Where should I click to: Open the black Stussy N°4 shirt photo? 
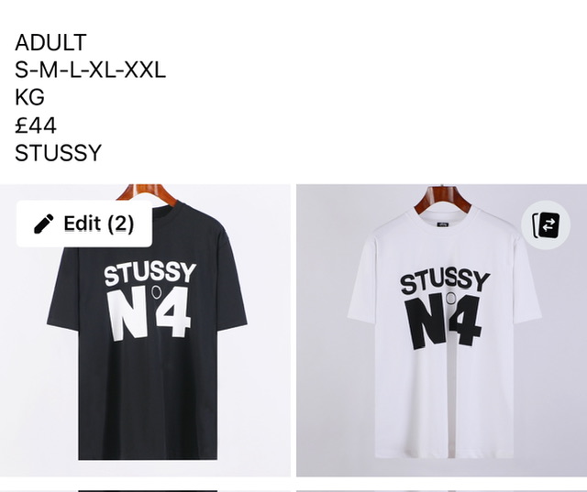[145, 331]
